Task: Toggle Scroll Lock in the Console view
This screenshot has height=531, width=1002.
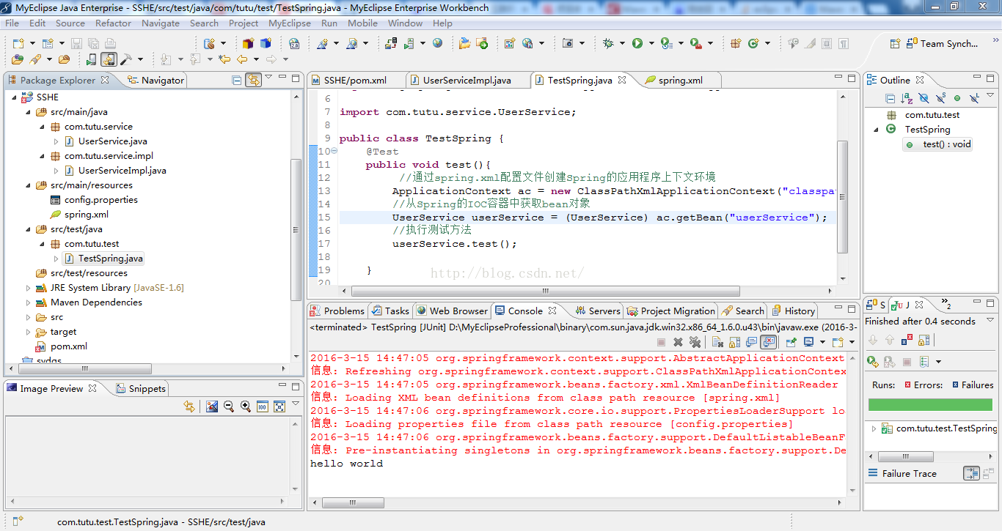Action: point(734,342)
